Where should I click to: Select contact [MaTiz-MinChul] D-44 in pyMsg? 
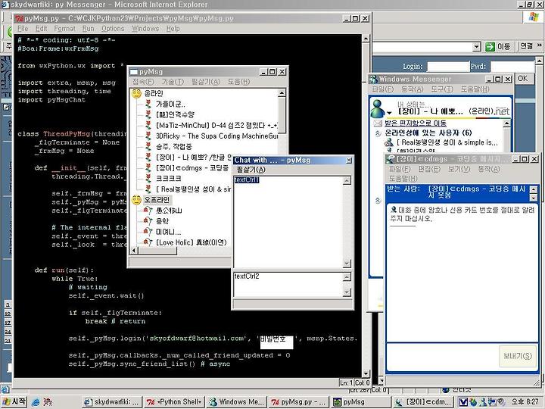[x=216, y=125]
